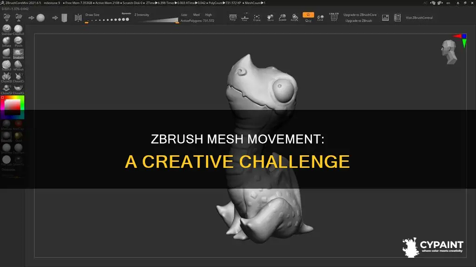Image resolution: width=476 pixels, height=267 pixels.
Task: Toggle the symmetry mirror icon
Action: (x=78, y=18)
